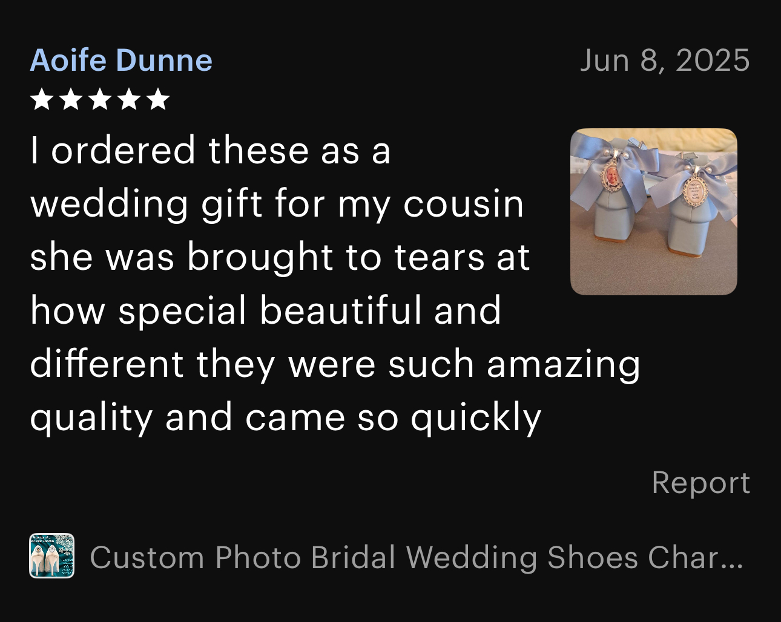Enlarge the review photo of blue shoes
The width and height of the screenshot is (781, 622).
[654, 212]
